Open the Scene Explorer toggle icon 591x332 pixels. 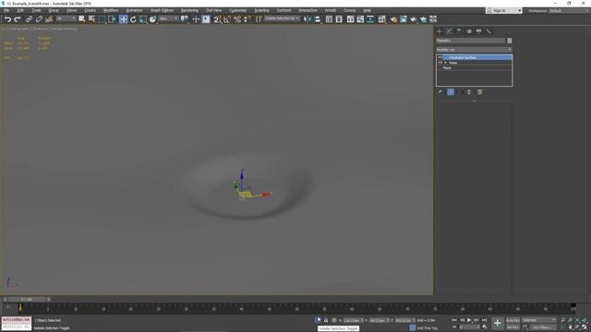pos(329,19)
